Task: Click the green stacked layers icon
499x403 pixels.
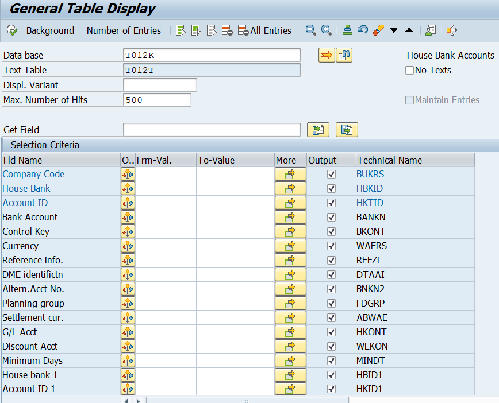Action: tap(347, 30)
